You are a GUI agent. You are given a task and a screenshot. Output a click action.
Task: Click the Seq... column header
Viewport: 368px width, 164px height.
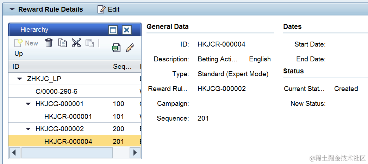123,67
